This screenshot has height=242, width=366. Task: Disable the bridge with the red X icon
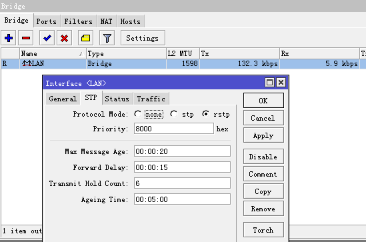[64, 38]
